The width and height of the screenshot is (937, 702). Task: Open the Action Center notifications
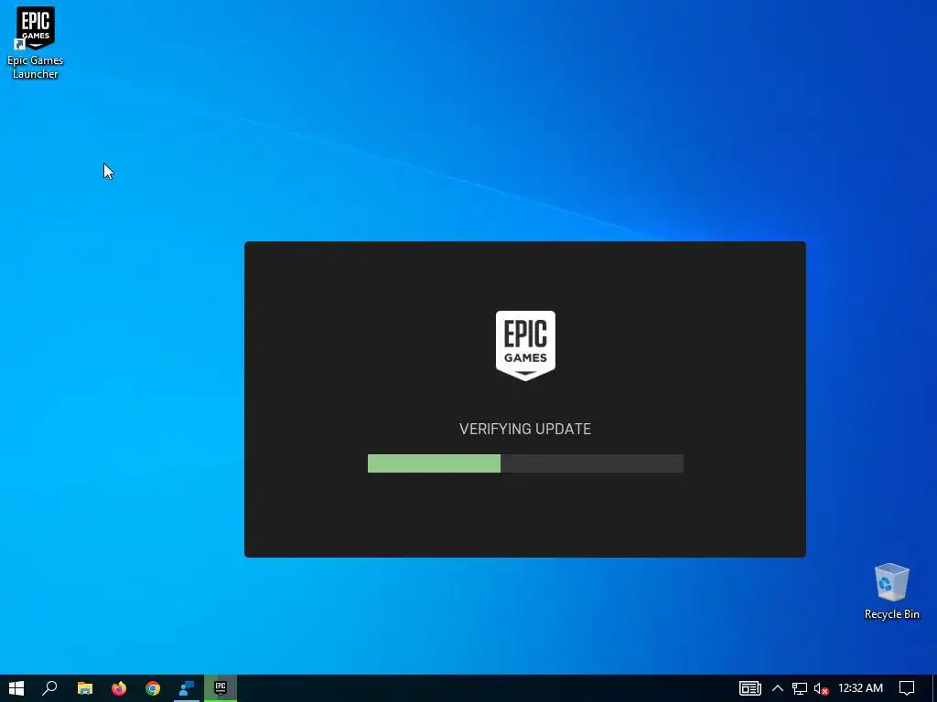[907, 688]
